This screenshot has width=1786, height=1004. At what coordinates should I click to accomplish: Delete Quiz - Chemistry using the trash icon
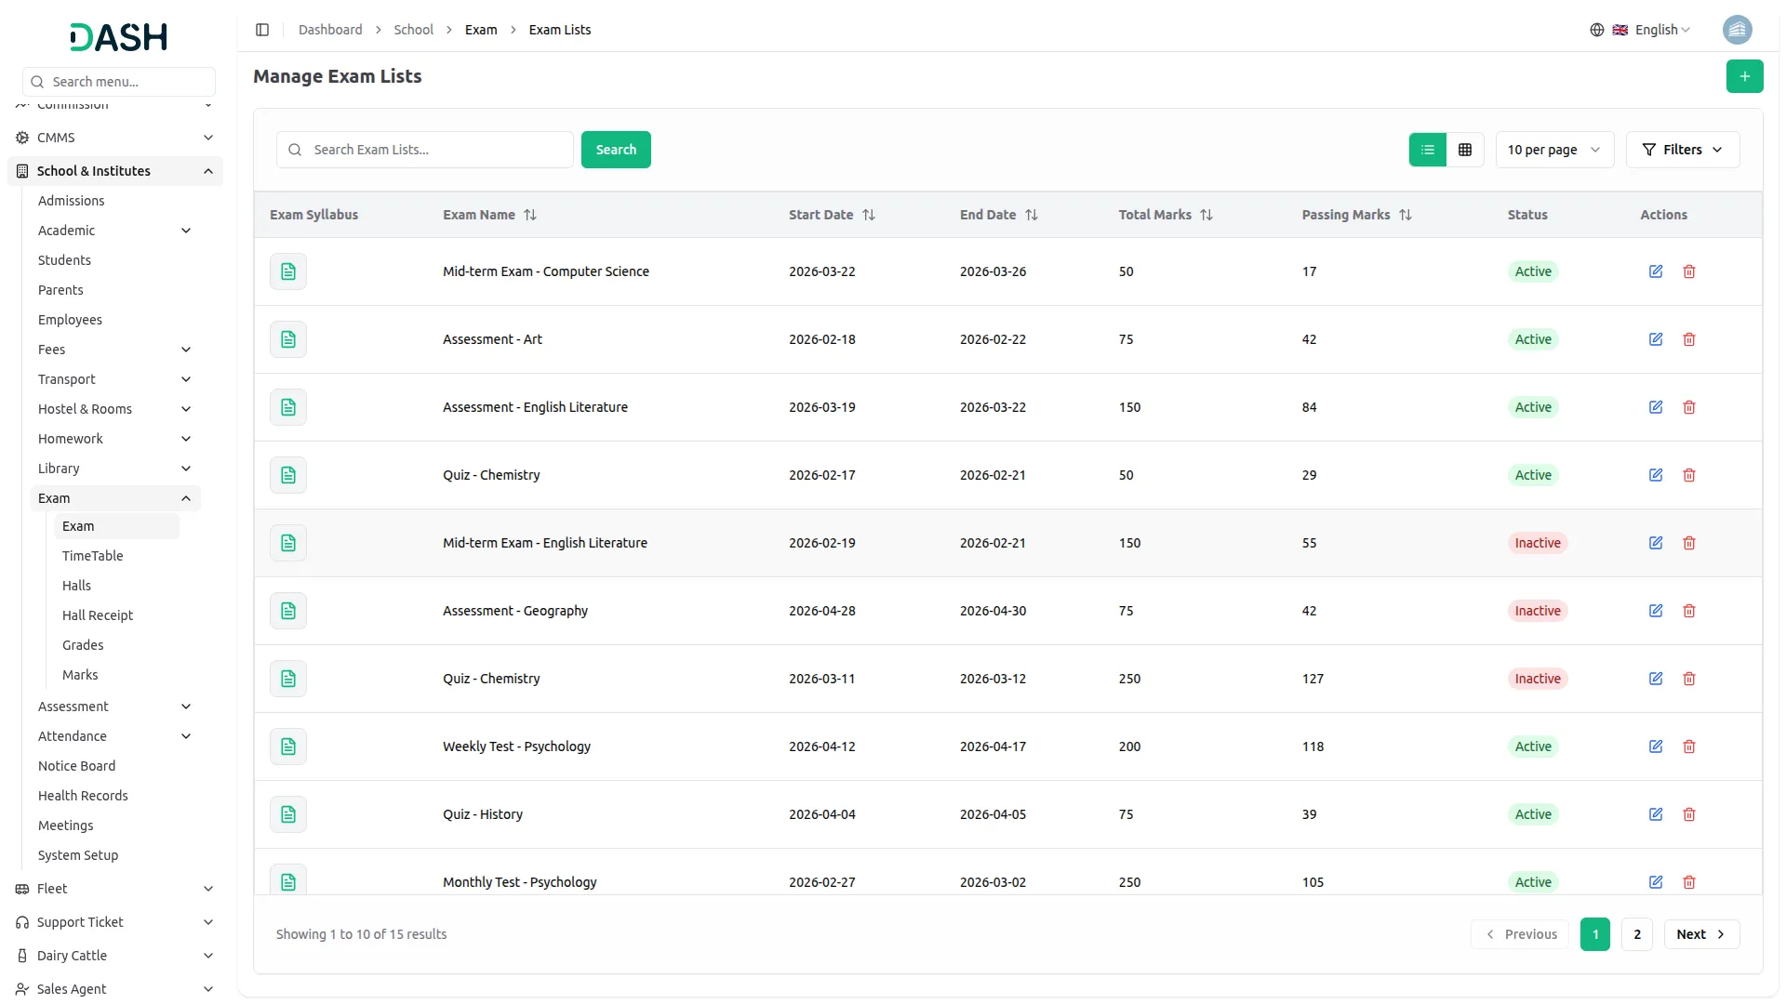[x=1689, y=475]
